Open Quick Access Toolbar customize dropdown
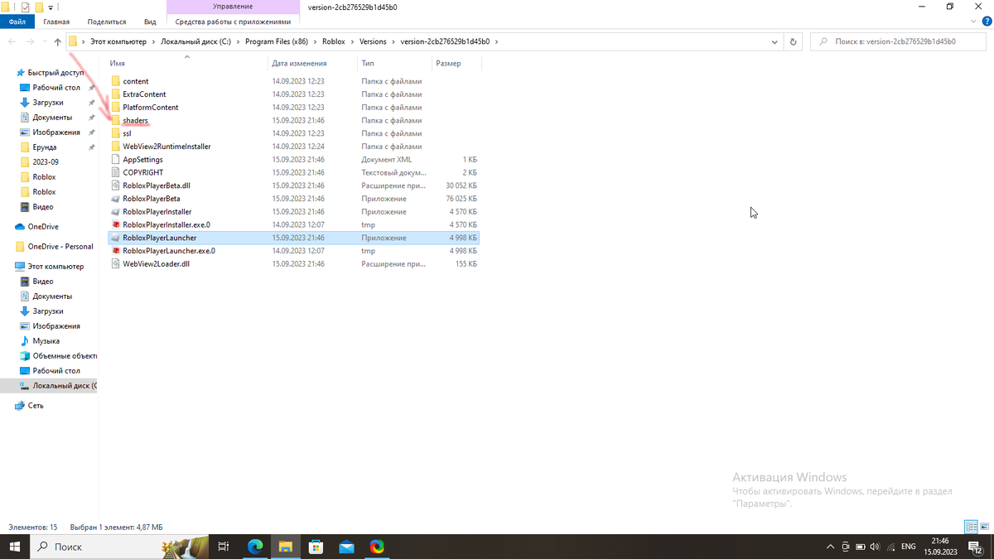994x559 pixels. coord(51,7)
